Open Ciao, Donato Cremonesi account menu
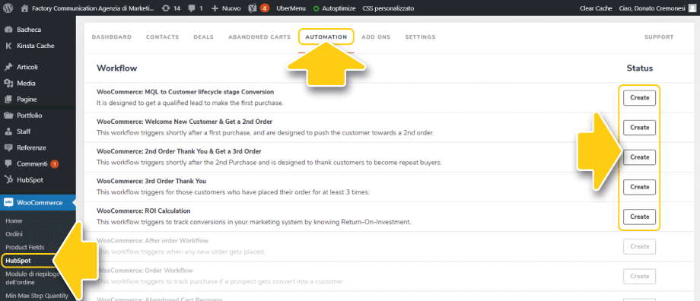This screenshot has height=301, width=700. tap(652, 8)
